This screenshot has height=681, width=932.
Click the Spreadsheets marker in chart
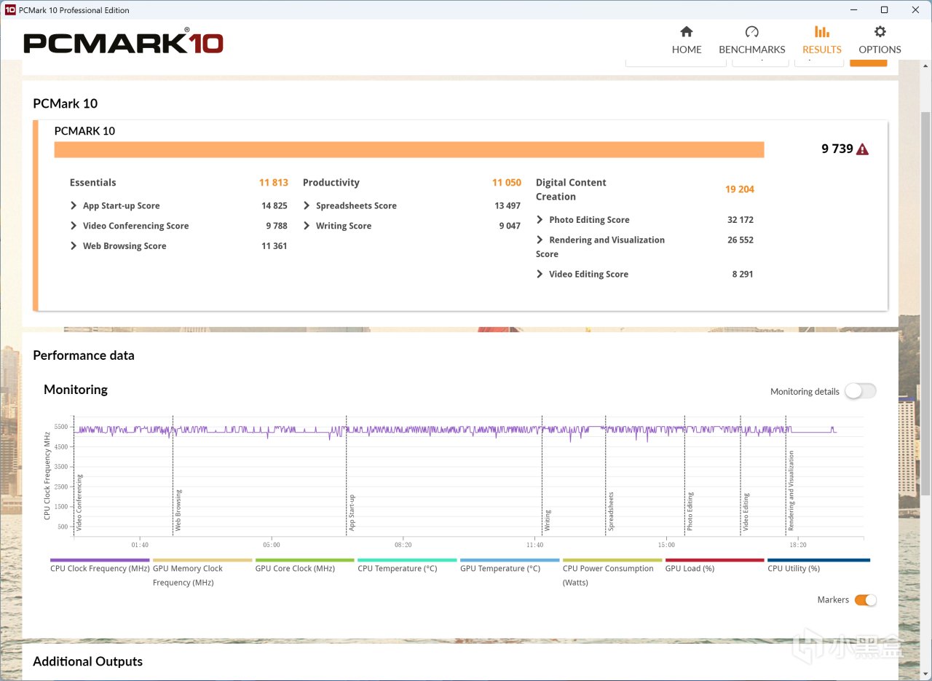coord(611,511)
